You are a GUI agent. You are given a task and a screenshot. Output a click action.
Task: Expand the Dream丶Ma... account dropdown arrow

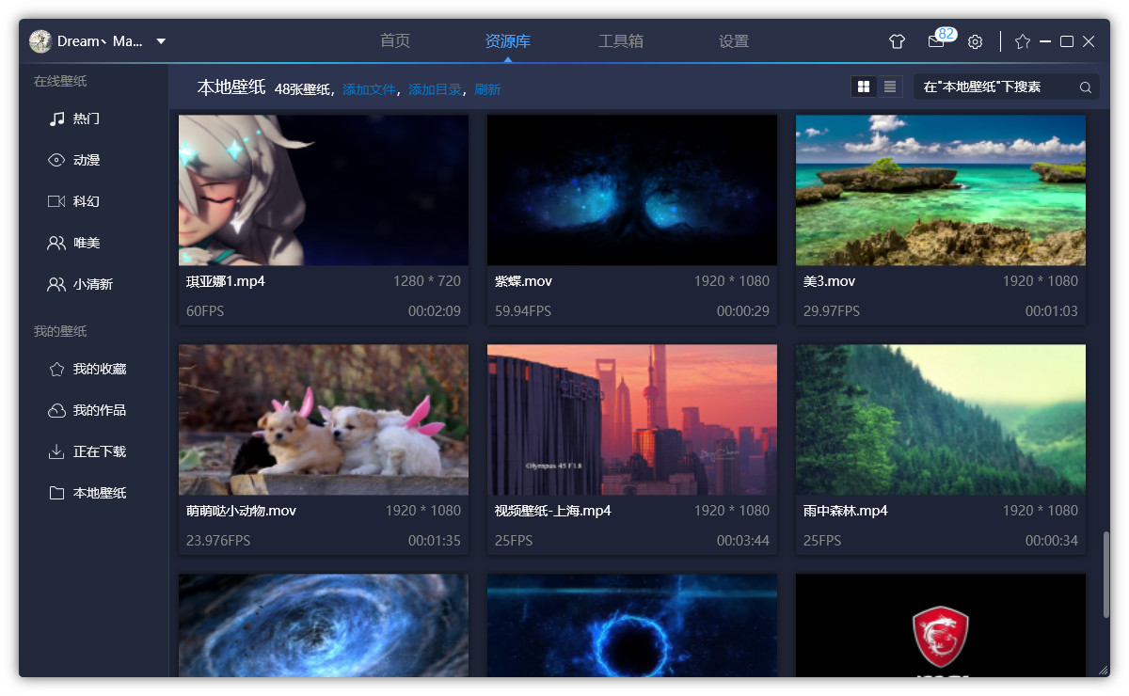161,41
